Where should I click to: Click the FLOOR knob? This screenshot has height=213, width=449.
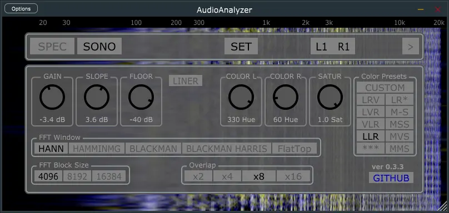[x=141, y=97]
